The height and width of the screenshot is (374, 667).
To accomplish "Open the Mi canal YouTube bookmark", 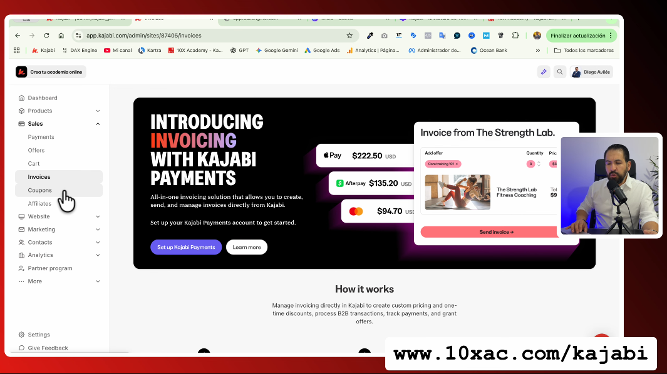I will pyautogui.click(x=118, y=50).
